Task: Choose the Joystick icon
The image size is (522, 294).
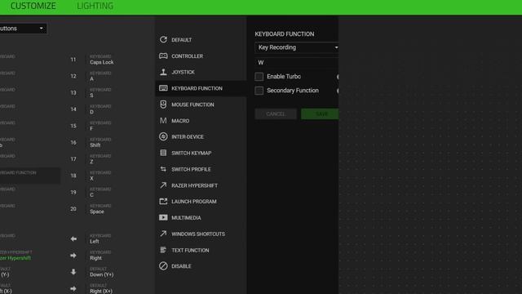Action: coord(163,72)
